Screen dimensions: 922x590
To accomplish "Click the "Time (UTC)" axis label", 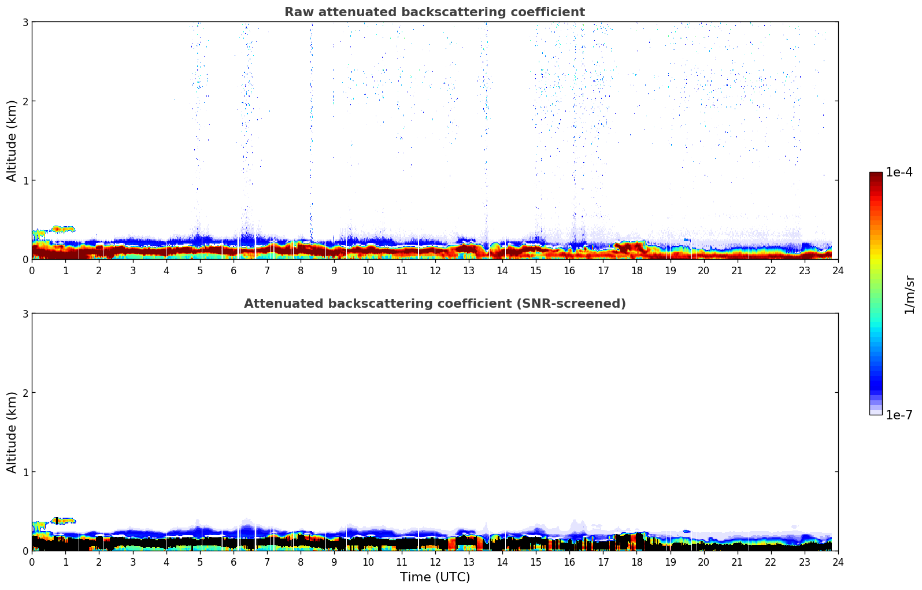I will point(435,577).
